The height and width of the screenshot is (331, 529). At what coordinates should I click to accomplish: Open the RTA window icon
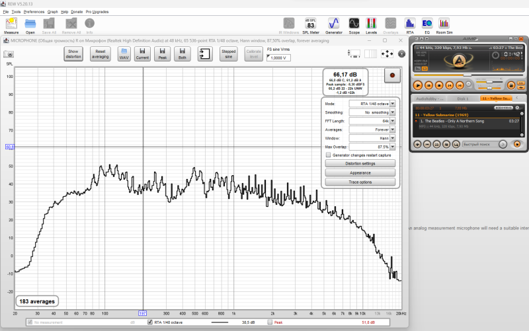click(x=410, y=26)
